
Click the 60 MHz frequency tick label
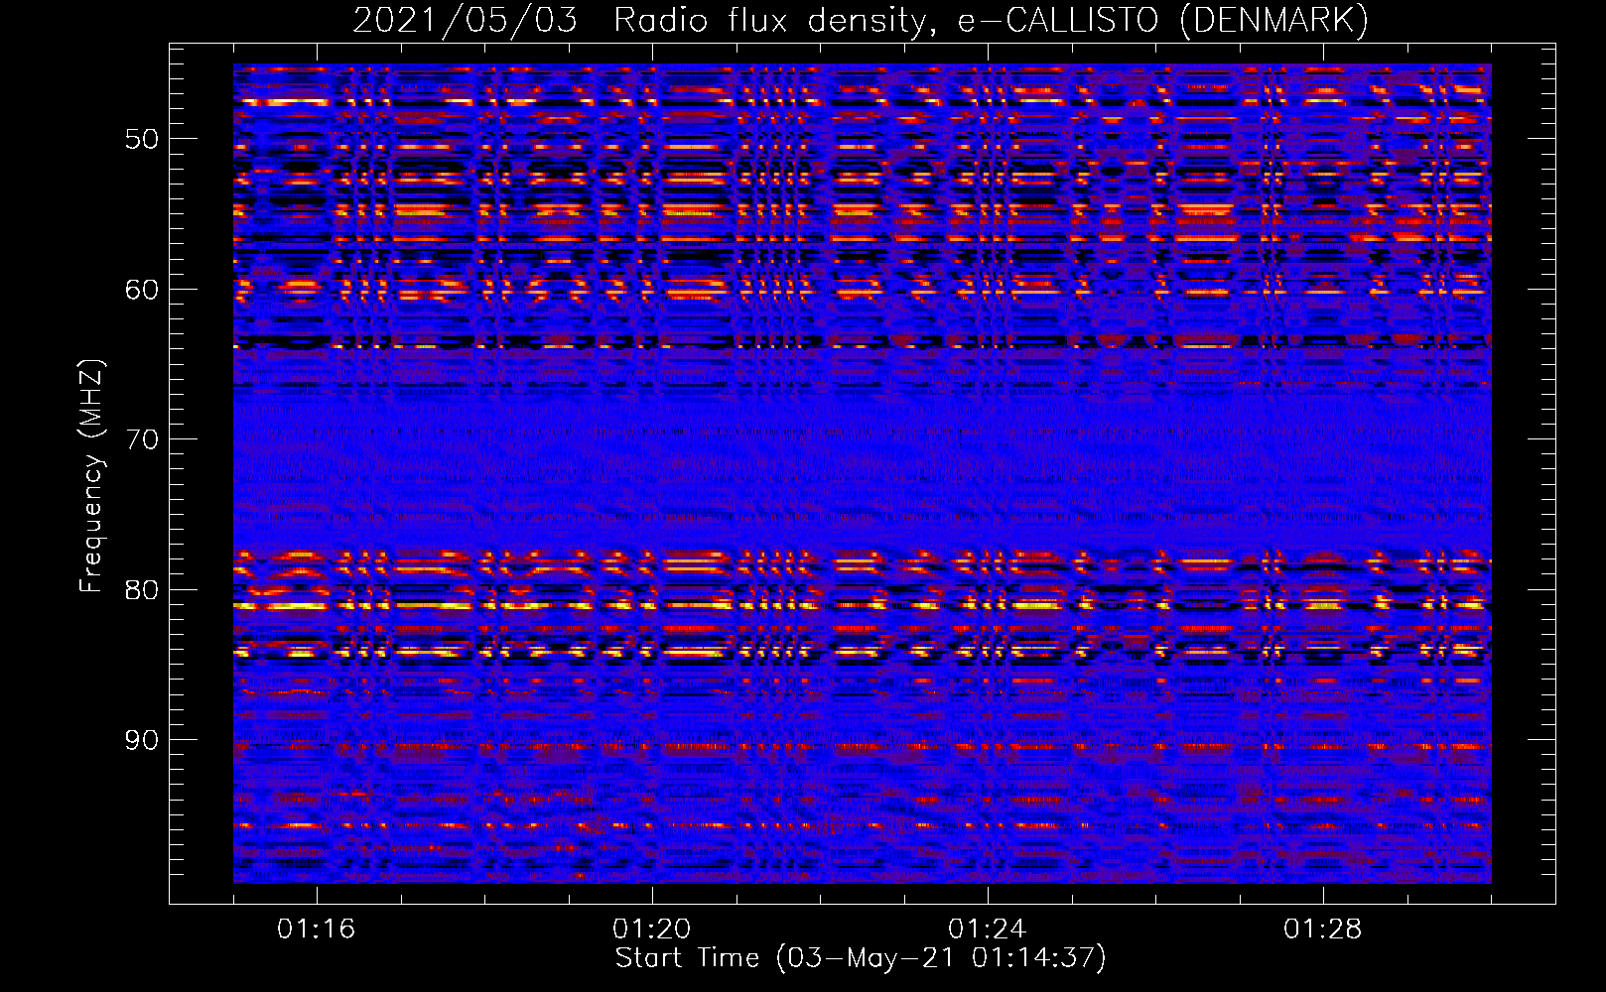[142, 290]
